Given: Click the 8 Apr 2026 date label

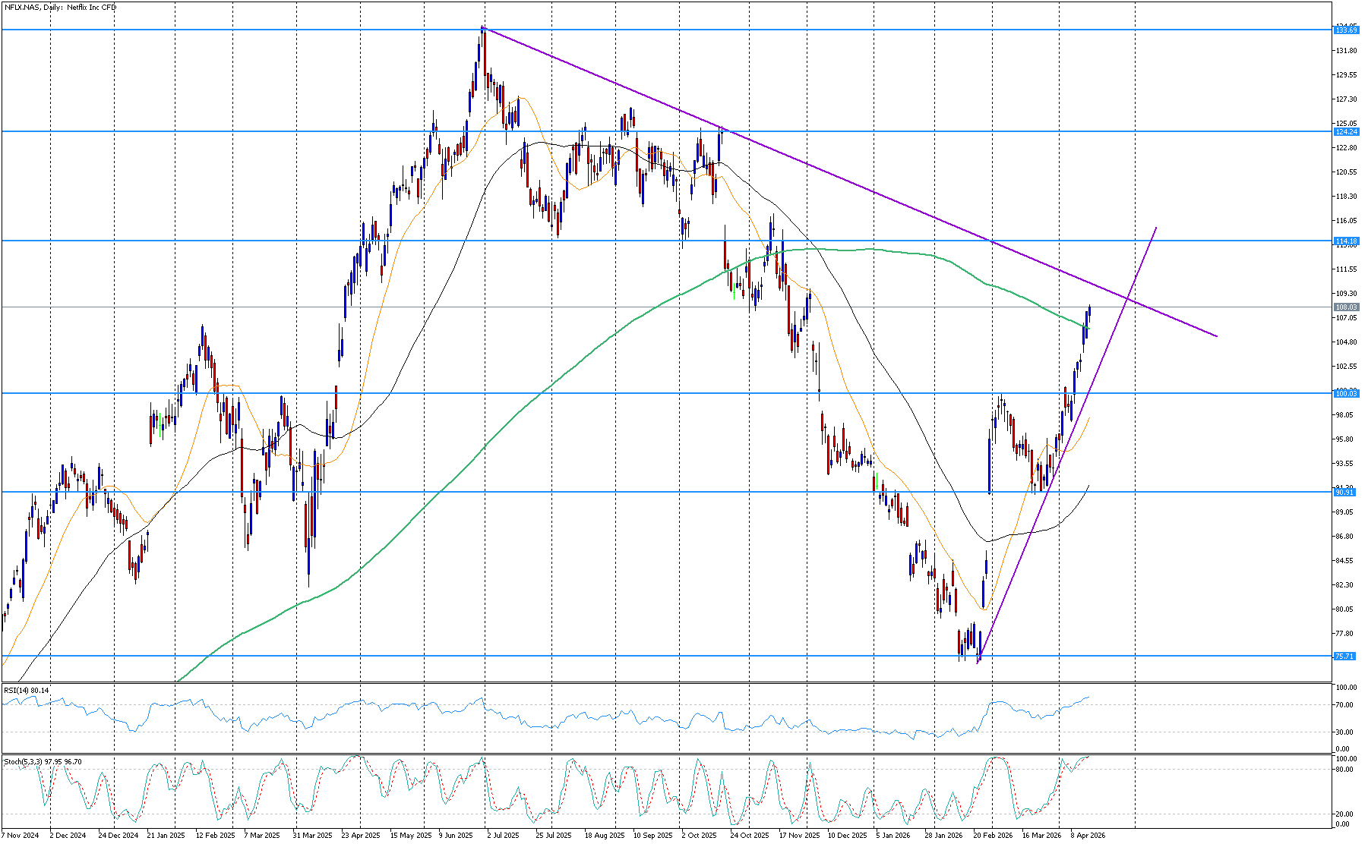Looking at the screenshot, I should click(1088, 835).
